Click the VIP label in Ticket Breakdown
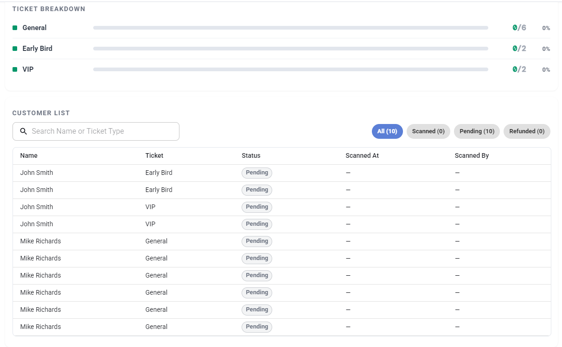 pyautogui.click(x=28, y=69)
